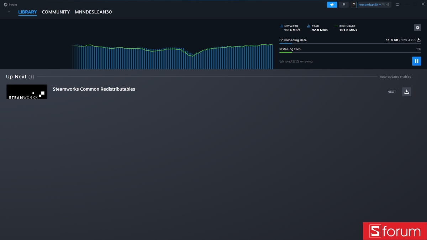
Task: Switch to Big Picture mode monitor icon
Action: tap(397, 5)
